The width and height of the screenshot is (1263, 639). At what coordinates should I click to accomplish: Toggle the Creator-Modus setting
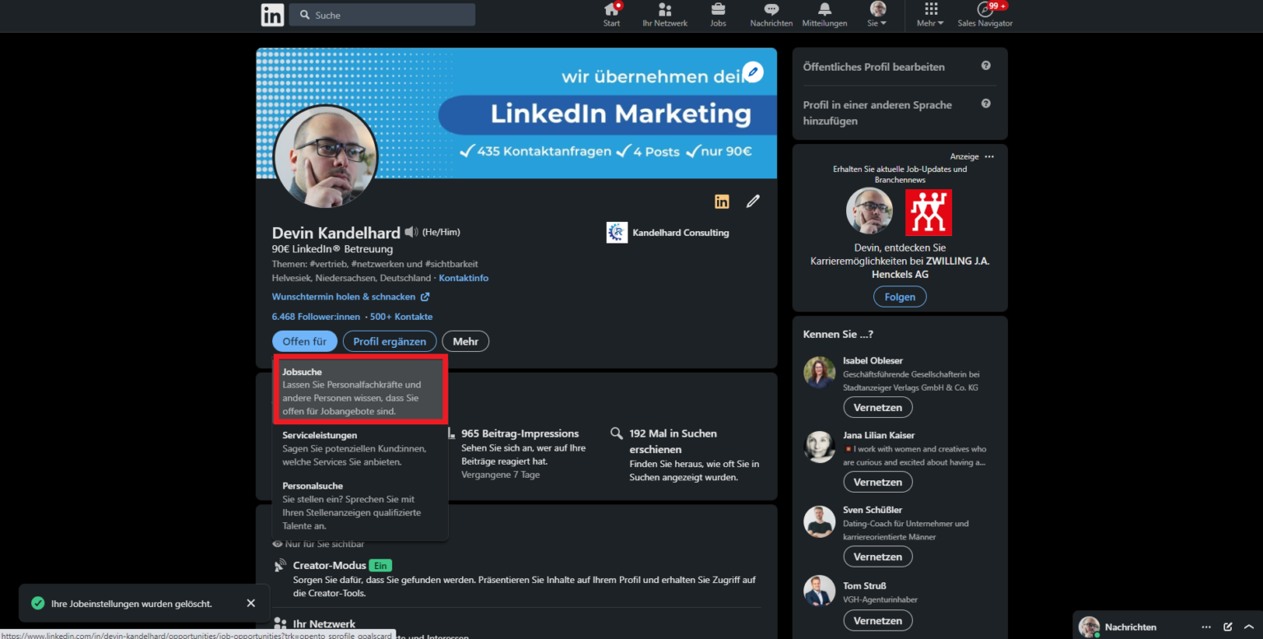click(x=380, y=565)
